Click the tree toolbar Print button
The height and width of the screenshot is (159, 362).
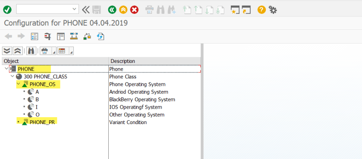[x=45, y=51]
